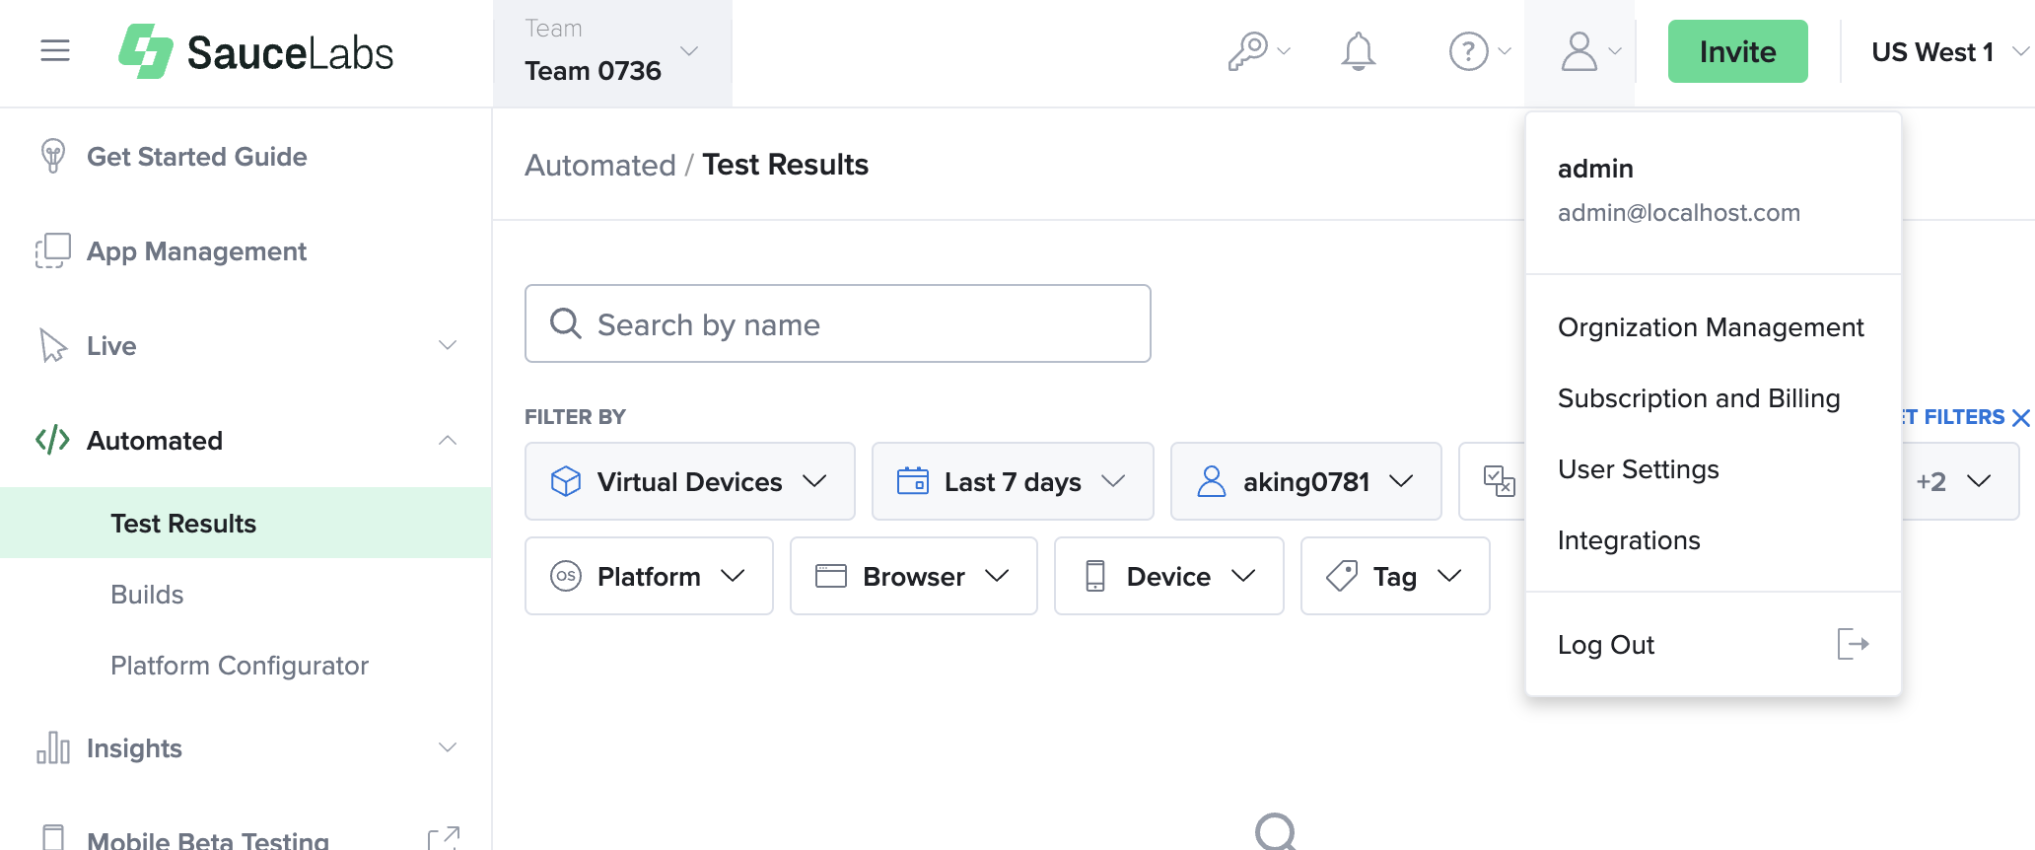This screenshot has height=850, width=2035.
Task: Click the user account icon
Action: point(1579,50)
